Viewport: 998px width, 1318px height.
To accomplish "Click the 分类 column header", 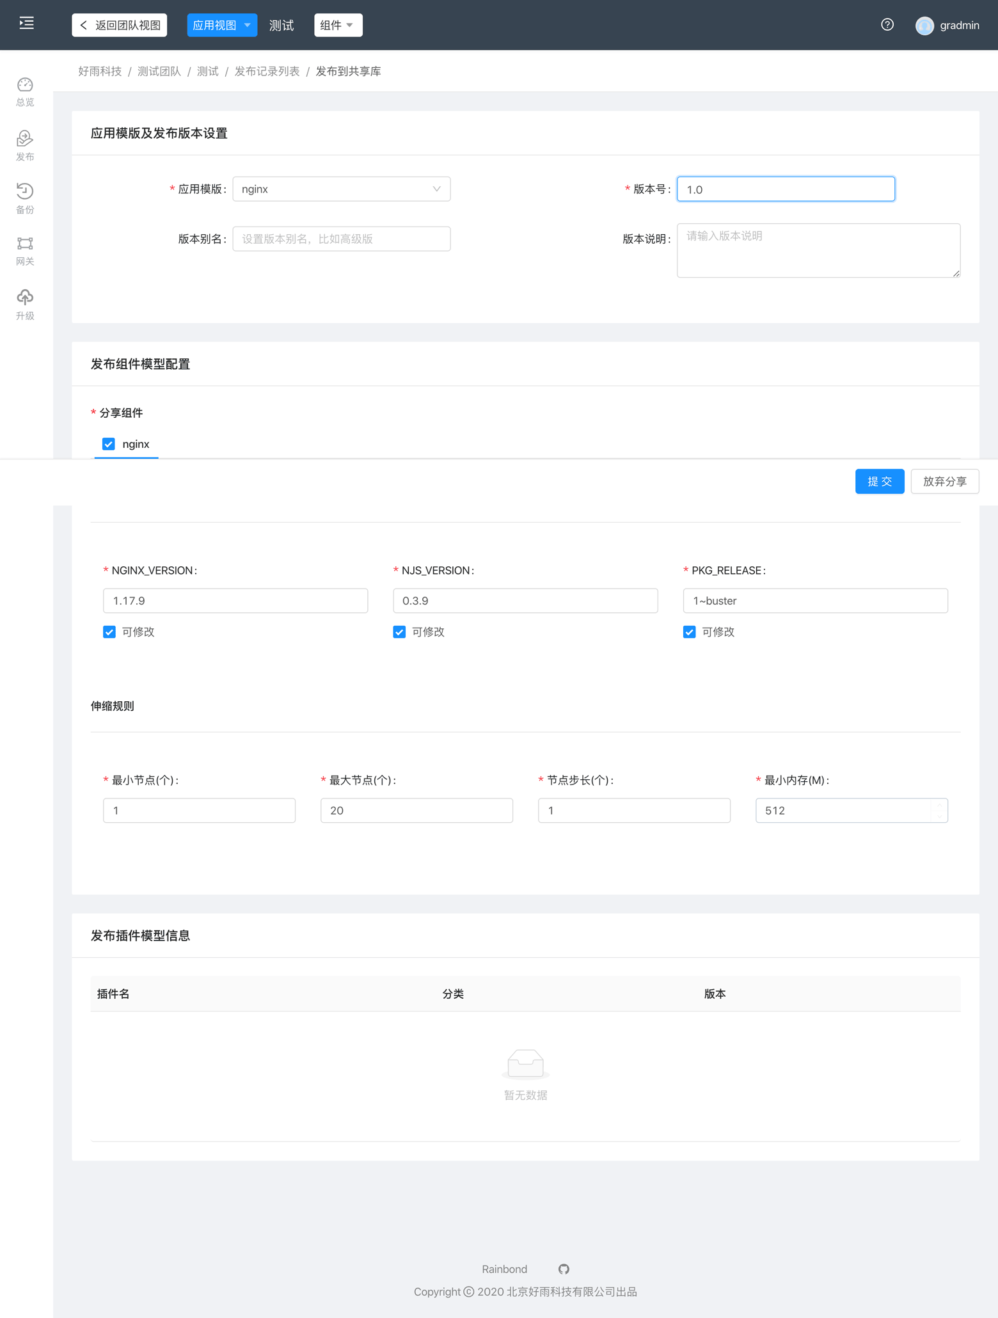I will (453, 994).
